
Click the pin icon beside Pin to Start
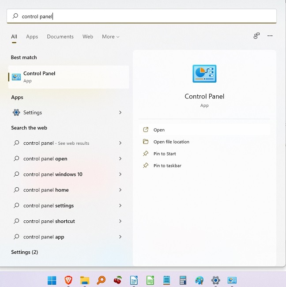[x=146, y=154]
